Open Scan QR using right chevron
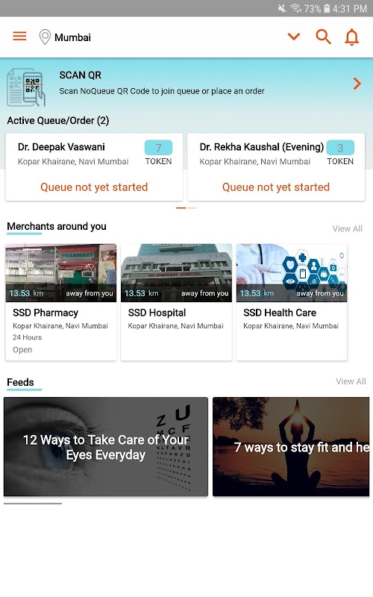This screenshot has height=597, width=373. point(357,84)
